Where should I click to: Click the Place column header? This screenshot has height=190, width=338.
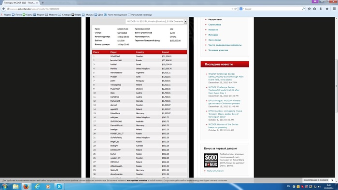[96, 52]
